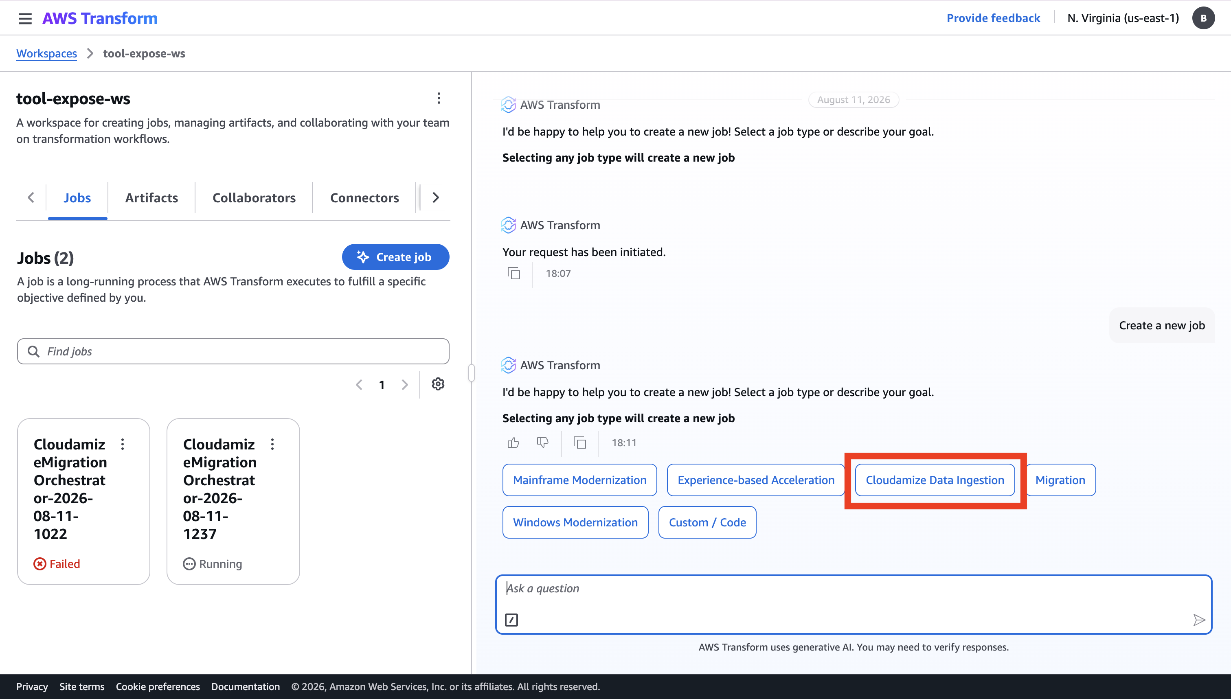Image resolution: width=1231 pixels, height=699 pixels.
Task: Choose Mainframe Modernization job type
Action: click(579, 480)
